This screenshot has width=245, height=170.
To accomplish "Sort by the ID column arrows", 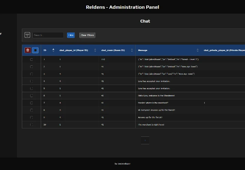I will [53, 50].
